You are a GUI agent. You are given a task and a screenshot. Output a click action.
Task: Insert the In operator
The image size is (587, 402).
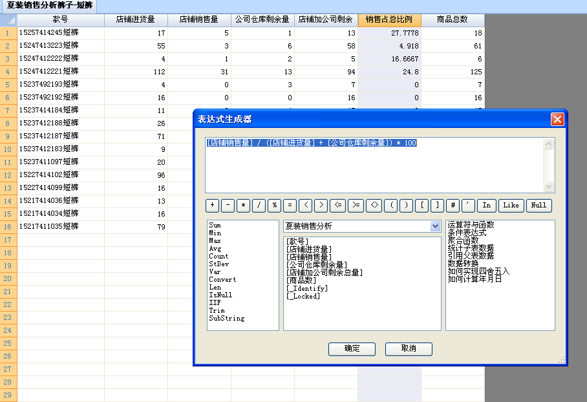point(487,205)
